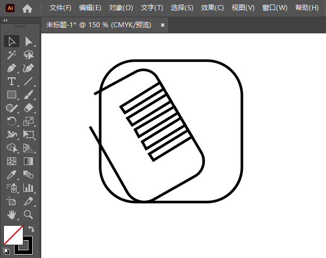Open the 文件(F) menu

tap(60, 8)
